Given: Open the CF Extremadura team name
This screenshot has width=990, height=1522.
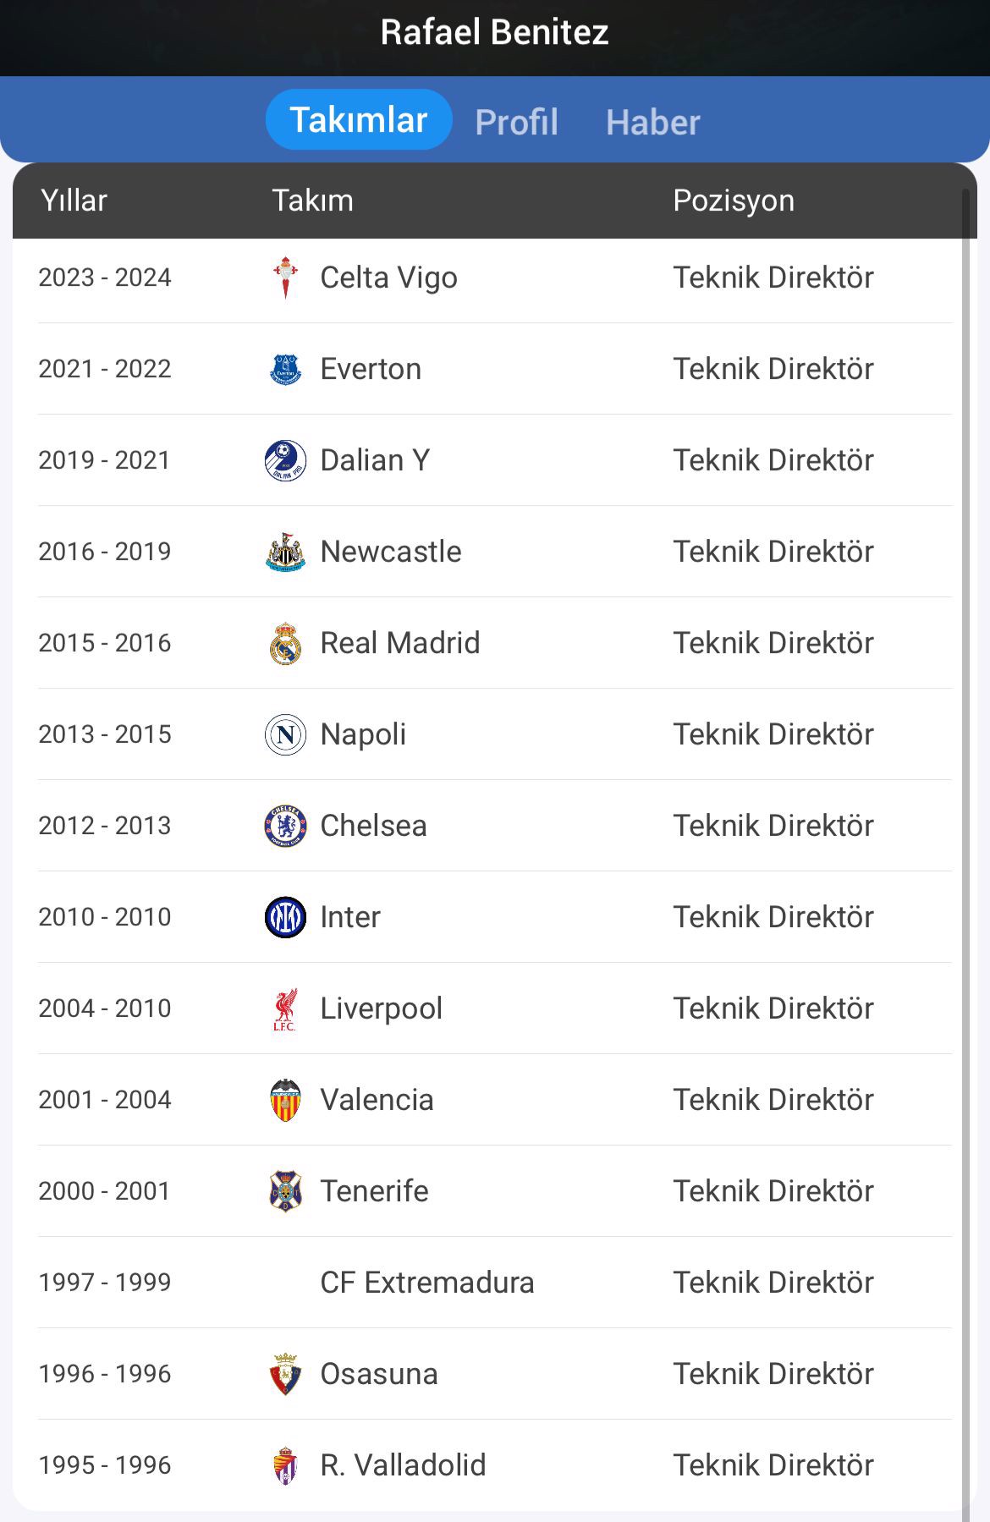Looking at the screenshot, I should click(x=426, y=1283).
